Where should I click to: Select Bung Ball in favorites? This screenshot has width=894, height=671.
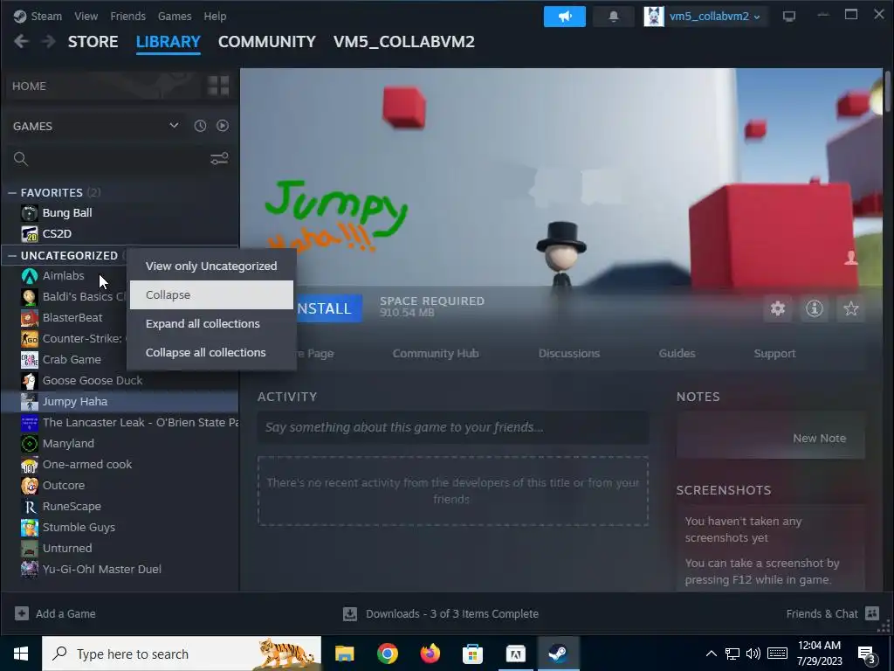pyautogui.click(x=120, y=213)
